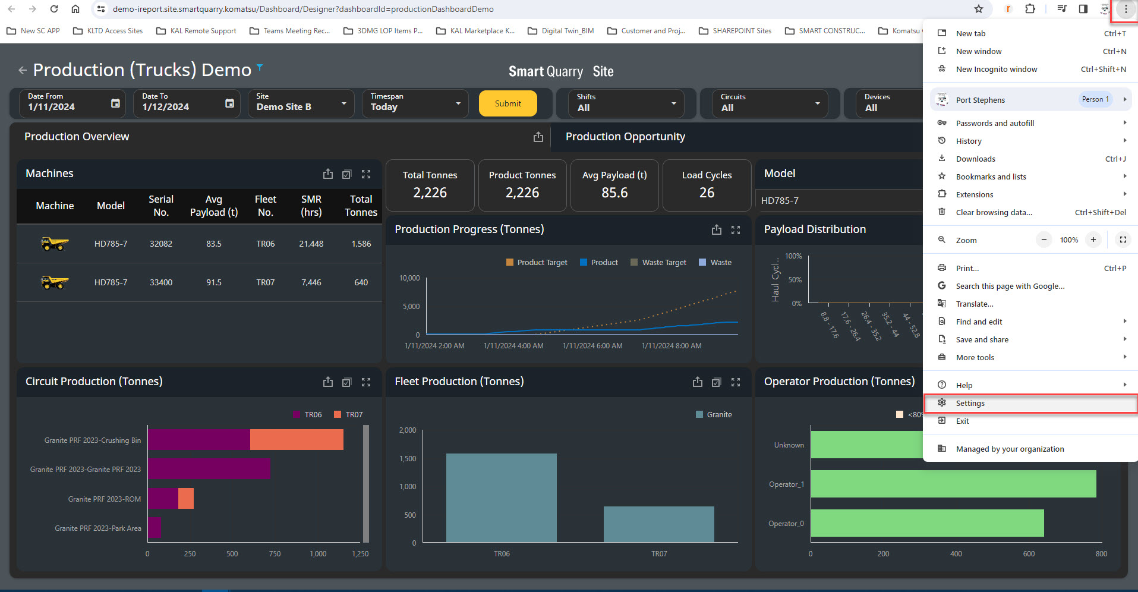Export the Production Progress chart
This screenshot has width=1138, height=592.
click(717, 230)
